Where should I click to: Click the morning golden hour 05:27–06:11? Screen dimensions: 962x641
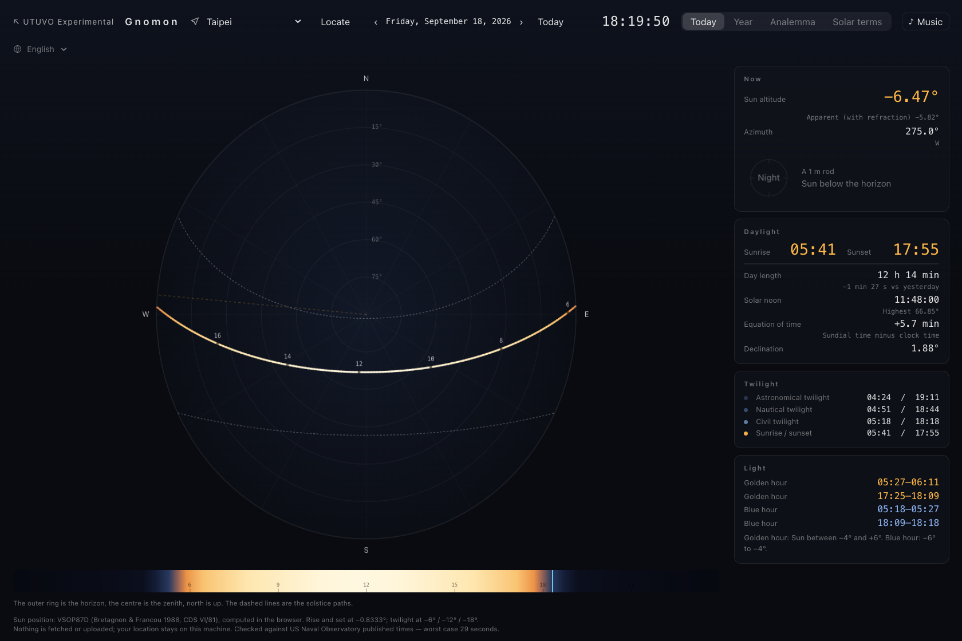[908, 482]
